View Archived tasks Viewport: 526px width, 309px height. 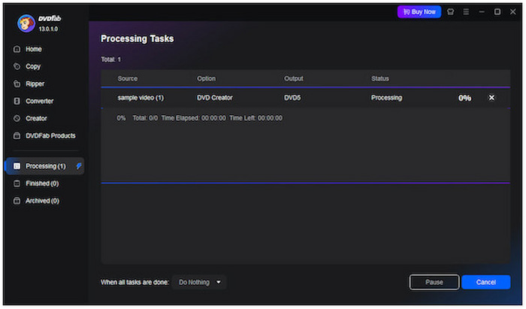[x=42, y=201]
